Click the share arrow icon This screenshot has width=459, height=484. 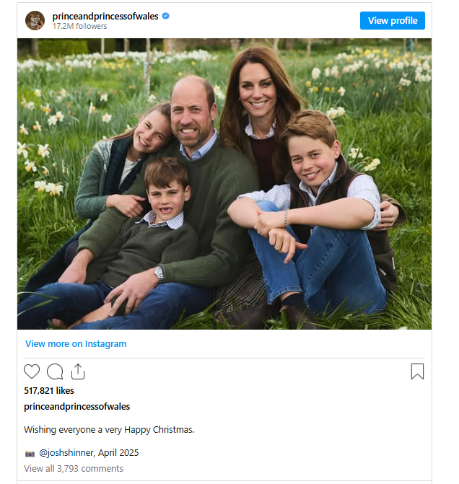[x=78, y=371]
